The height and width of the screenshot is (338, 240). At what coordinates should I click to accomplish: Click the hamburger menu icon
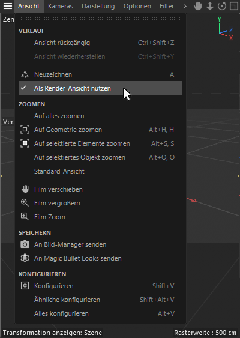click(x=8, y=6)
